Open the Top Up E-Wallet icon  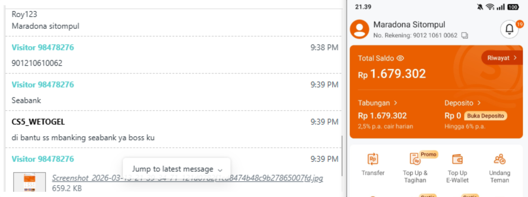(457, 159)
